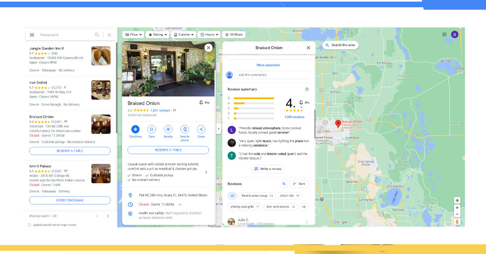The width and height of the screenshot is (486, 254).
Task: Open Julie C. review options menu
Action: coord(307,222)
